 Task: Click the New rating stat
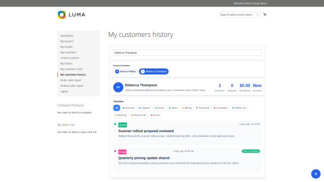click(257, 87)
